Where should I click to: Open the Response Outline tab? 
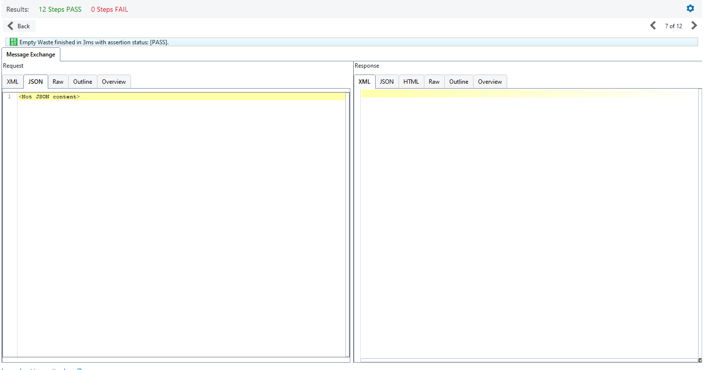pos(459,82)
